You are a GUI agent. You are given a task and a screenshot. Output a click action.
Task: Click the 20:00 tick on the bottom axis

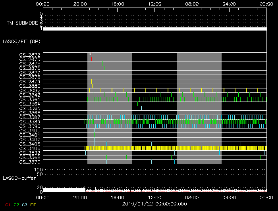click(x=80, y=197)
